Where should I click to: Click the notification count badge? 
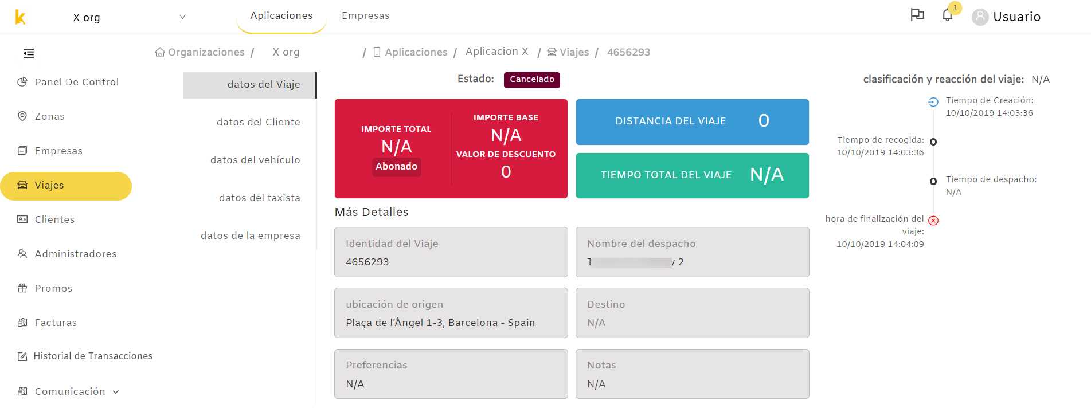coord(955,8)
